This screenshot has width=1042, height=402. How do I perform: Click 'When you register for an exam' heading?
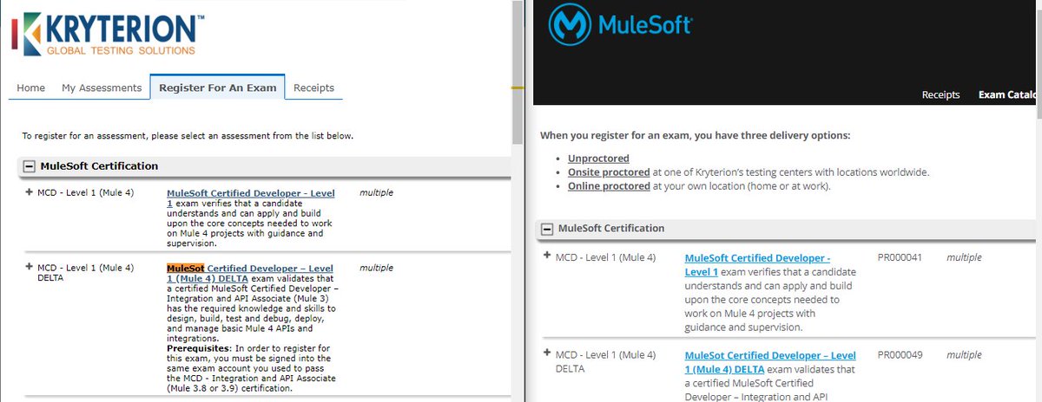[x=695, y=136]
